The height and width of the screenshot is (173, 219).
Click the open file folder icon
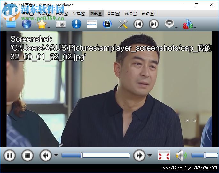(x=11, y=24)
